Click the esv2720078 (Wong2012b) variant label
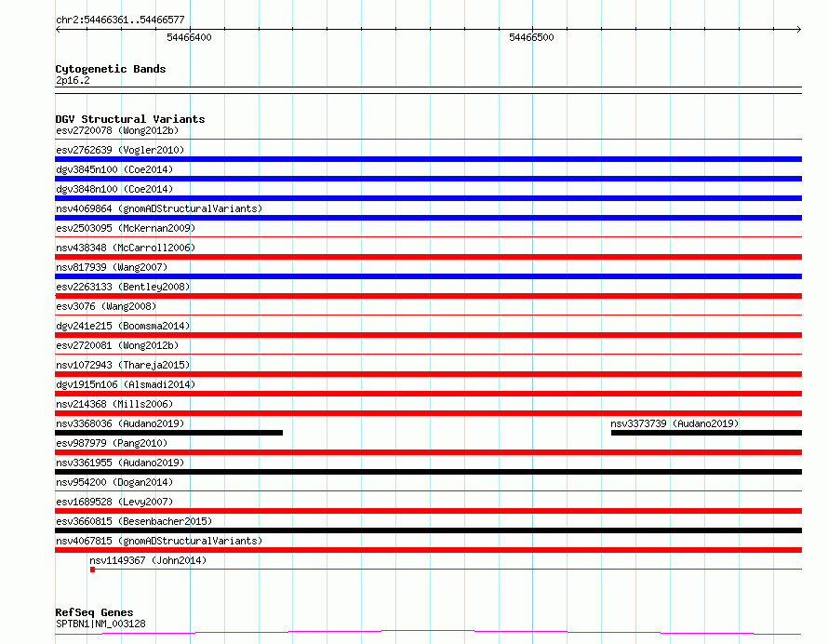 coord(117,130)
